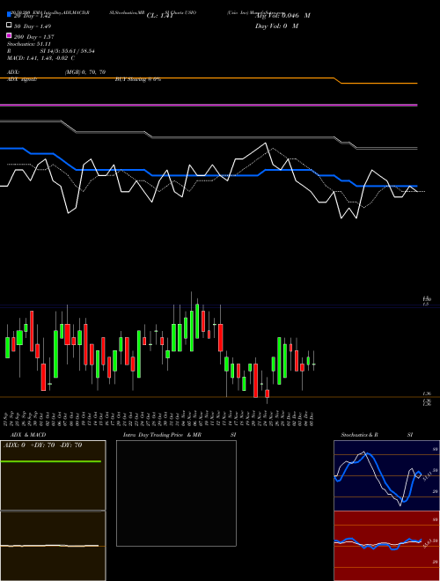440x581 pixels.
Task: Click the blue 20 Day legend swatch
Action: [9, 15]
